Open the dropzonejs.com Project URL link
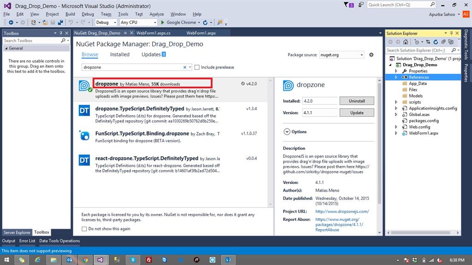This screenshot has width=472, height=265. 342,212
